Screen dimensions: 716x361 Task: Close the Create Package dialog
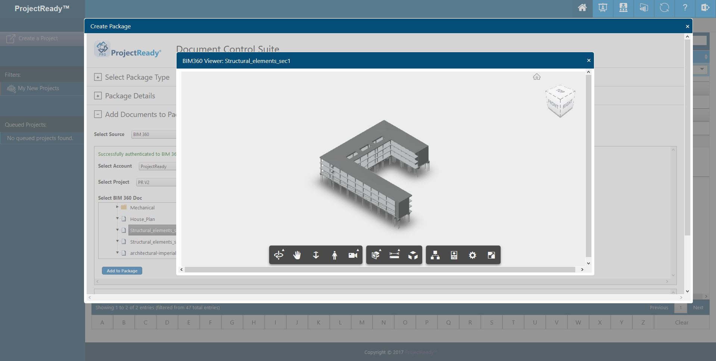click(x=687, y=26)
